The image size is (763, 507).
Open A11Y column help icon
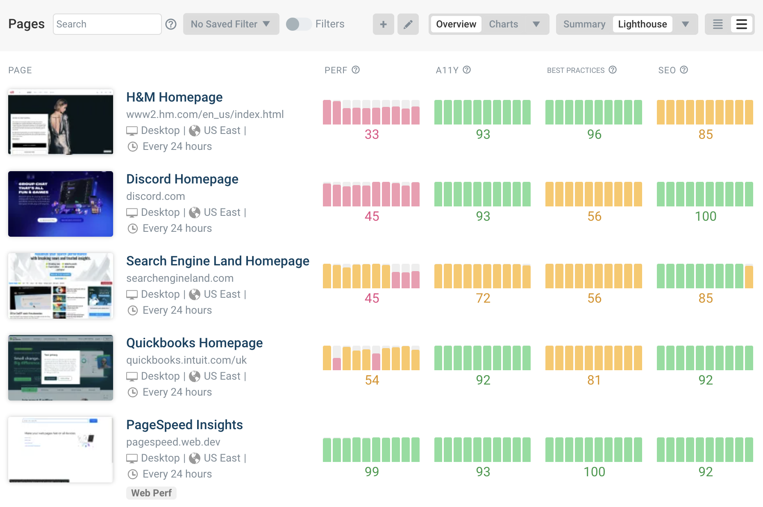(467, 70)
